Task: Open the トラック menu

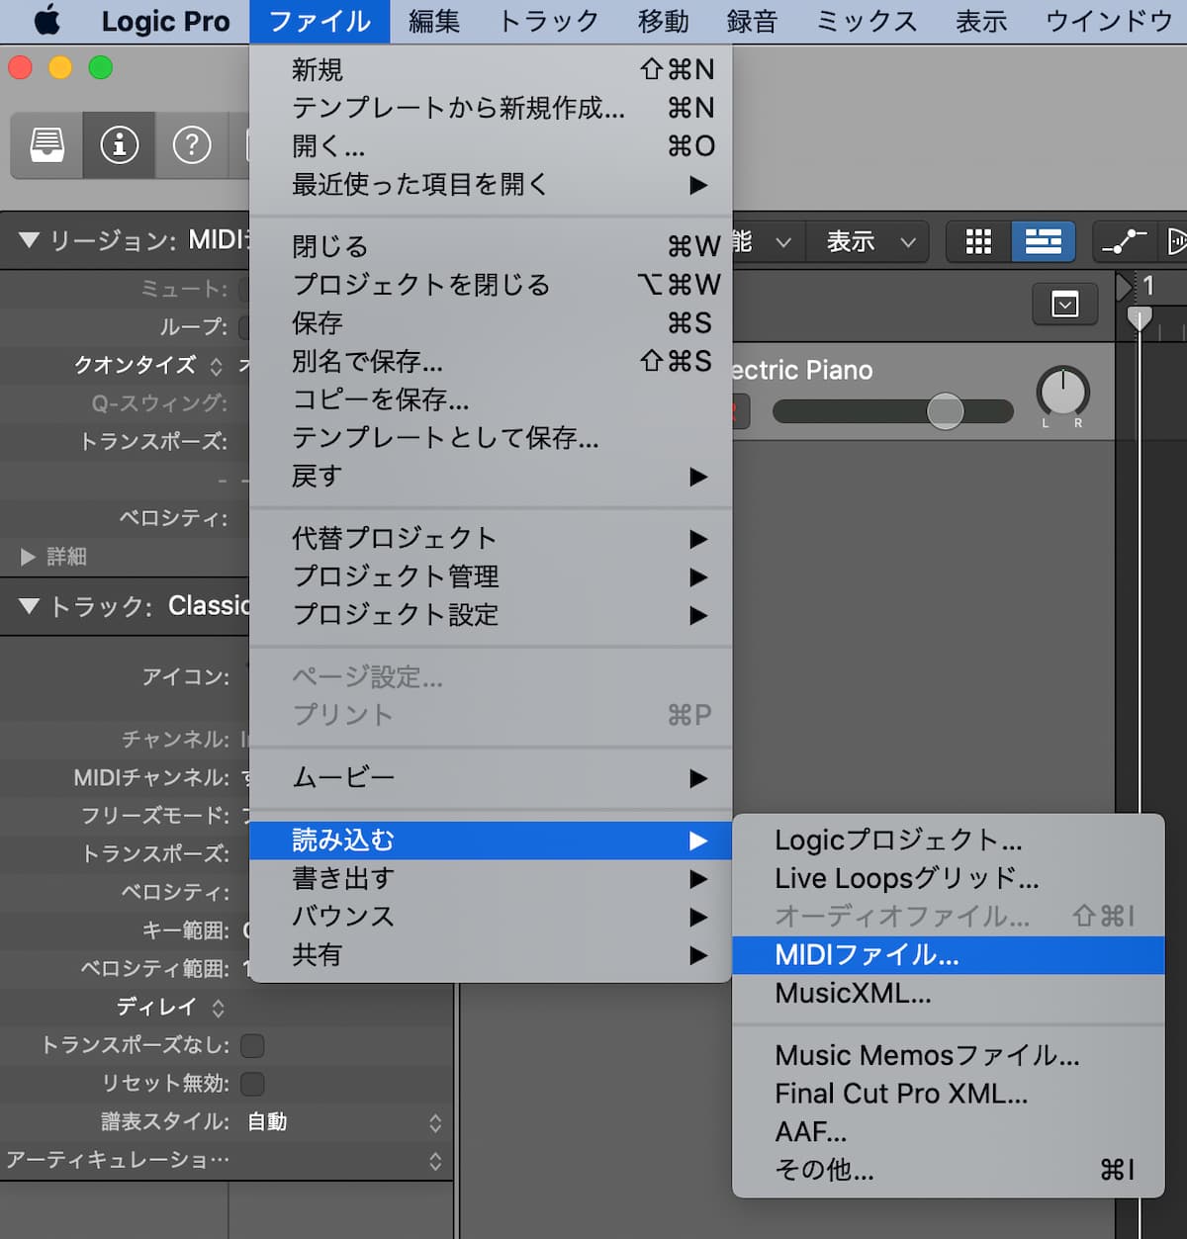Action: (549, 21)
